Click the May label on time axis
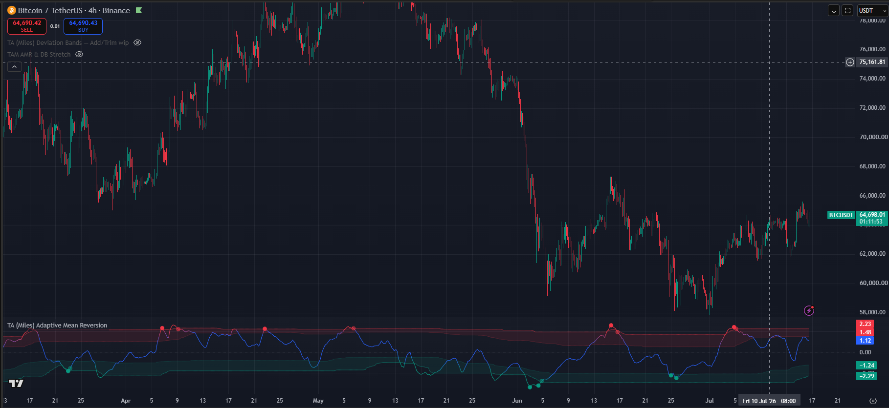This screenshot has height=408, width=889. [x=318, y=401]
